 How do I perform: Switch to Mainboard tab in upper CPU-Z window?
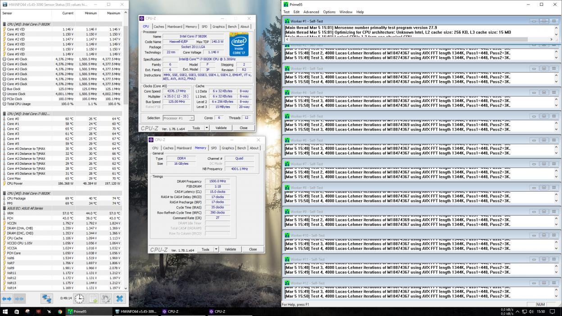(x=175, y=27)
